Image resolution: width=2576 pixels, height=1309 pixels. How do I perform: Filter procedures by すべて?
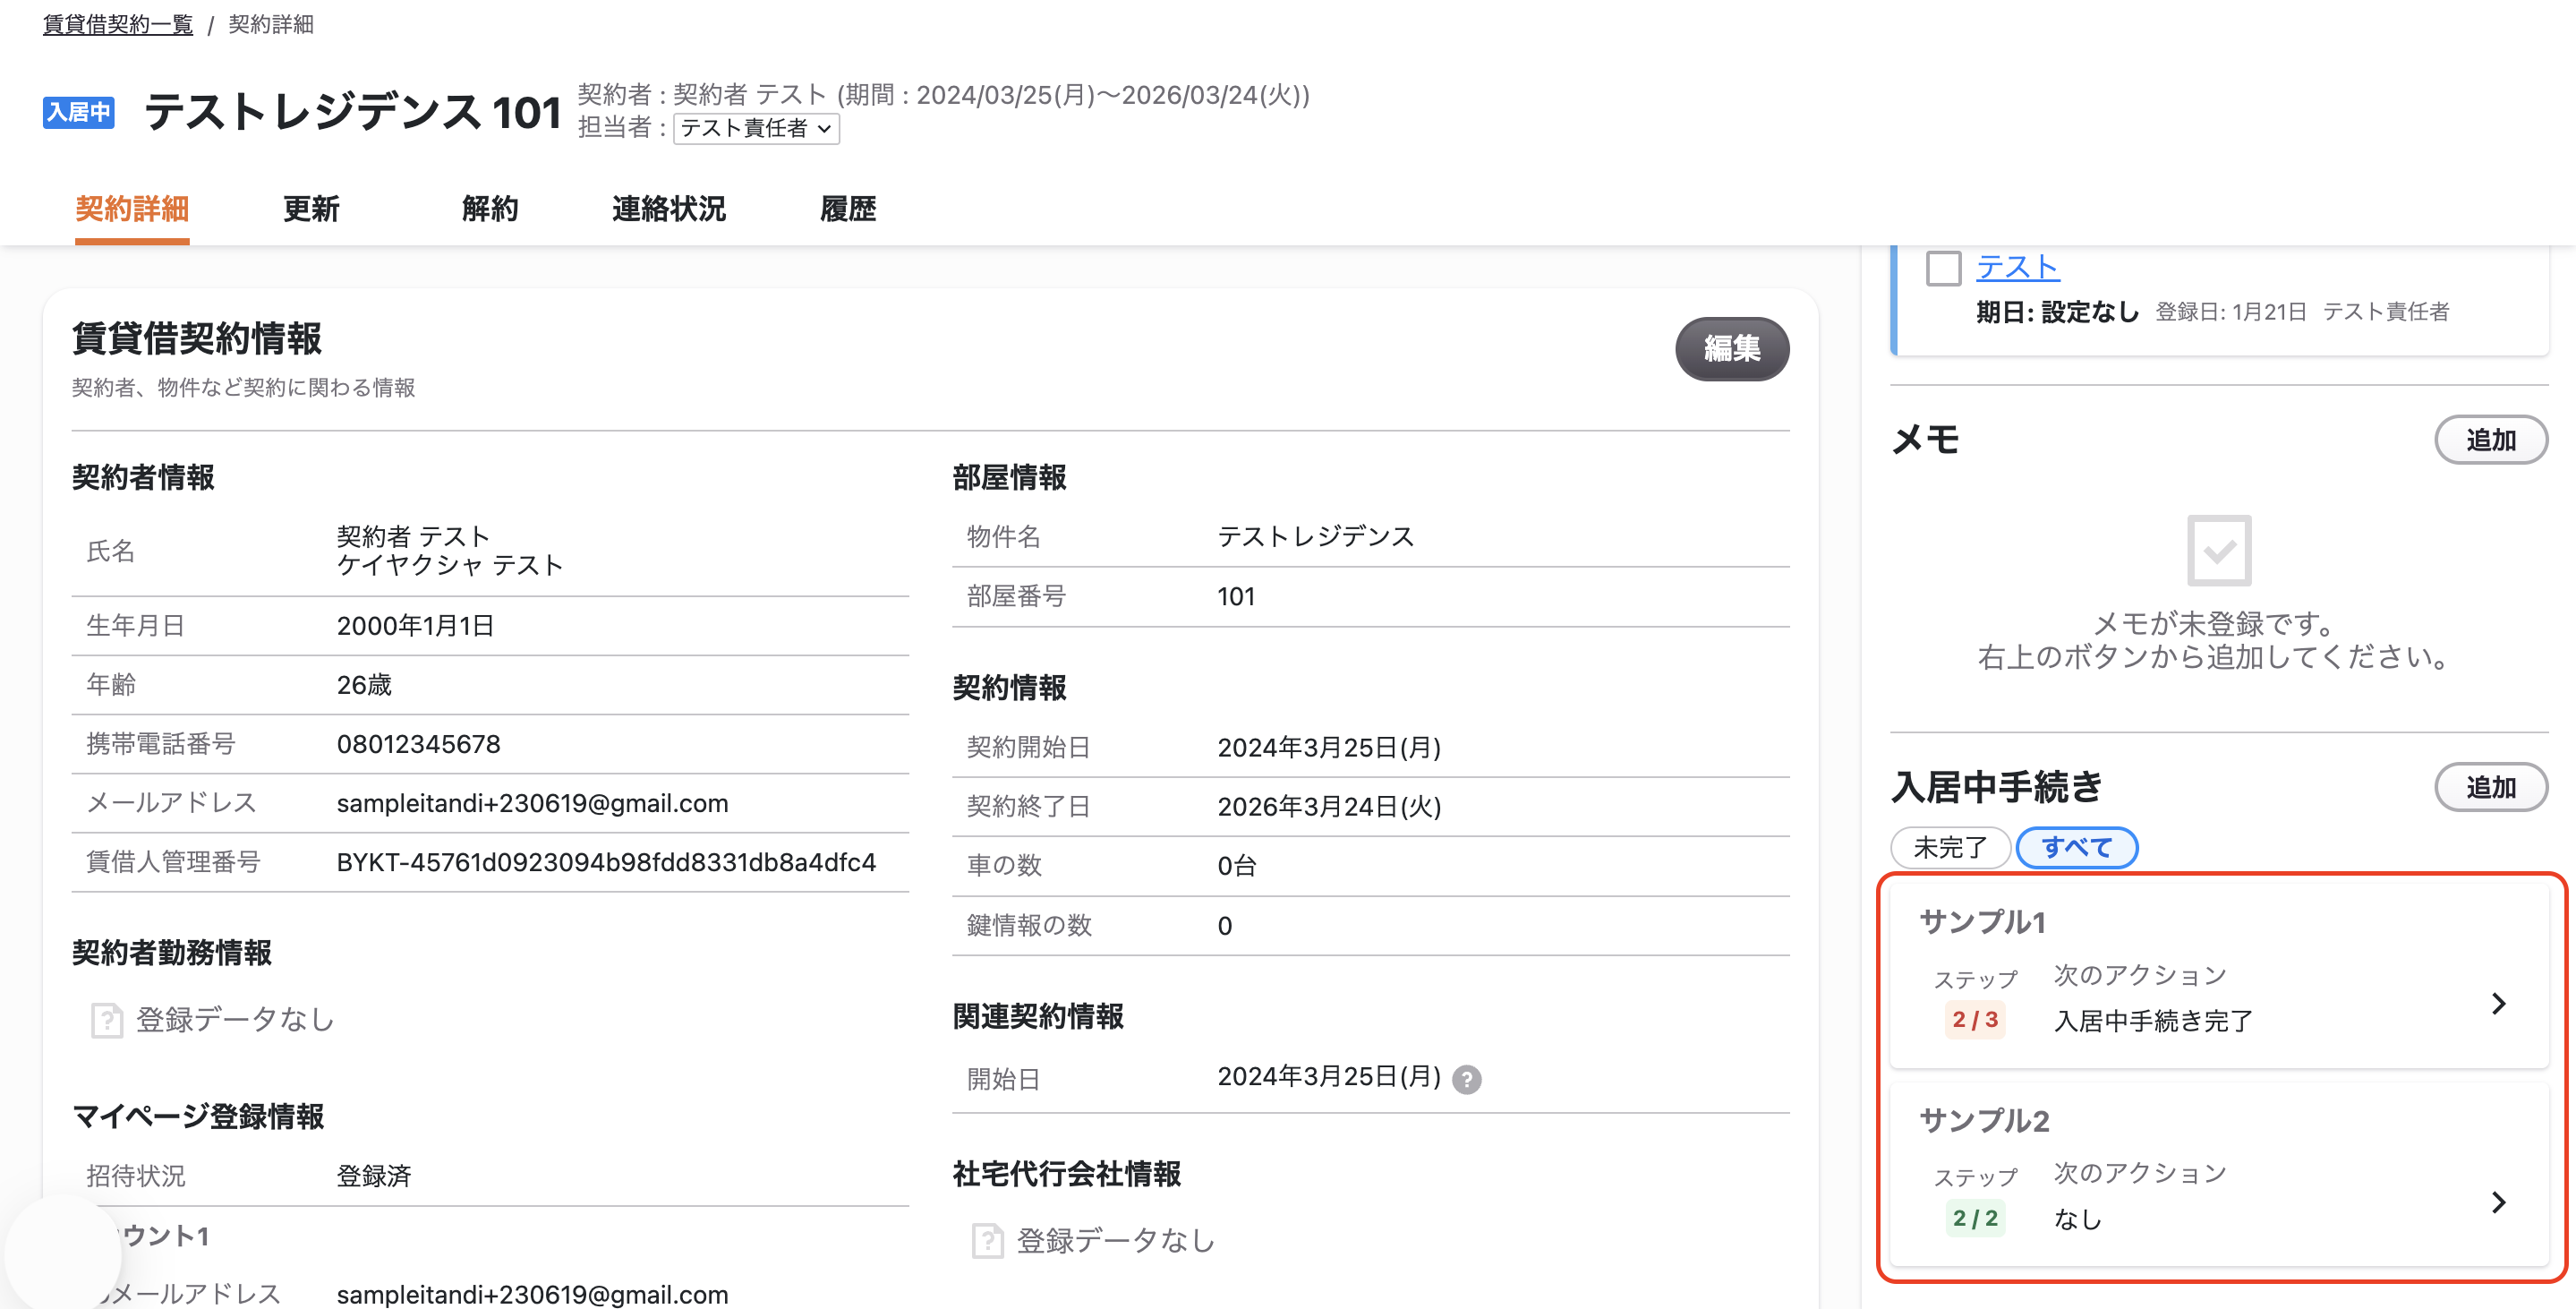tap(2076, 848)
